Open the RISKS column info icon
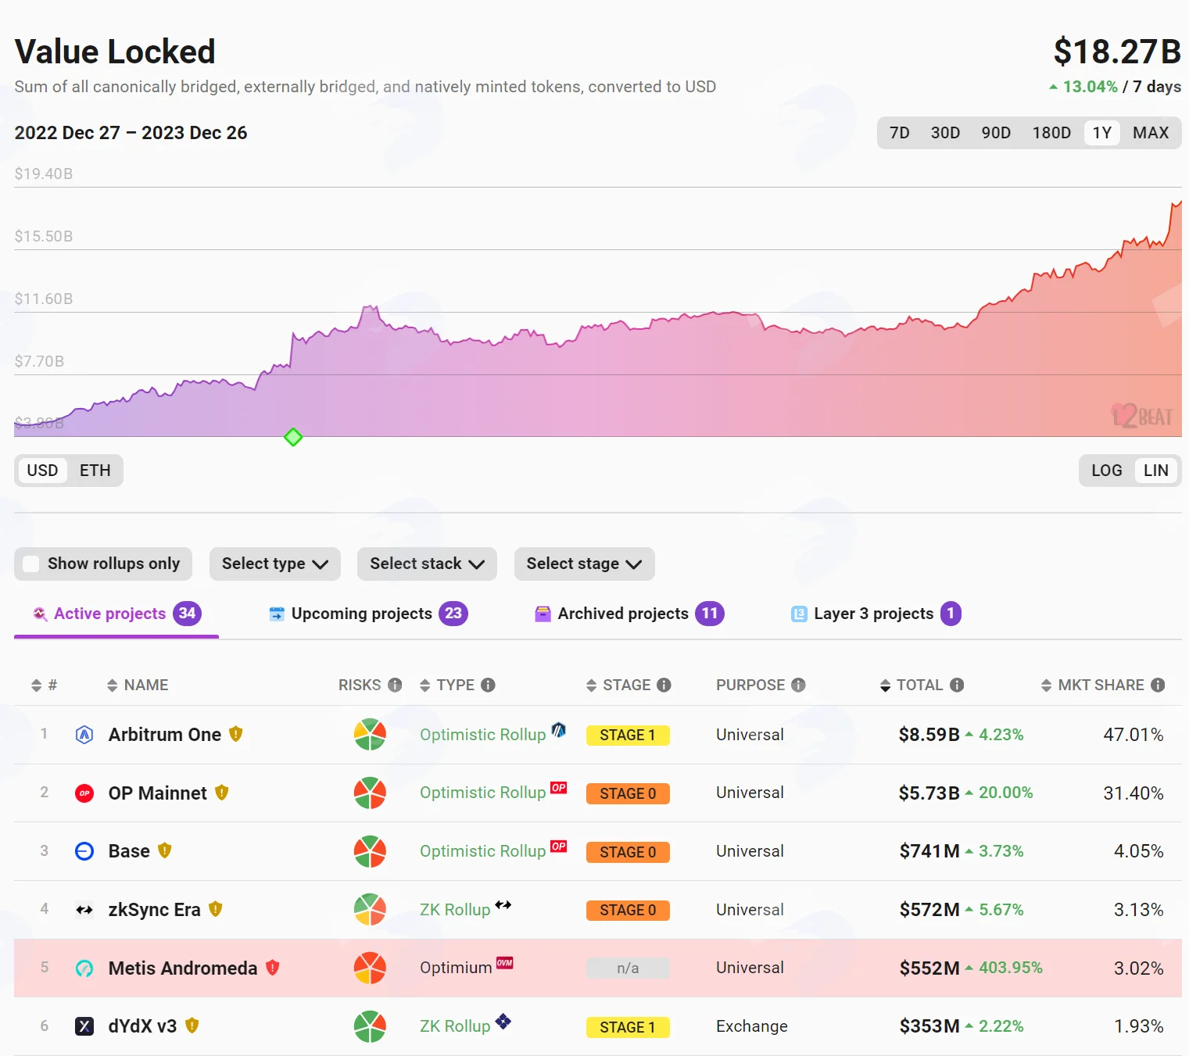 tap(396, 685)
